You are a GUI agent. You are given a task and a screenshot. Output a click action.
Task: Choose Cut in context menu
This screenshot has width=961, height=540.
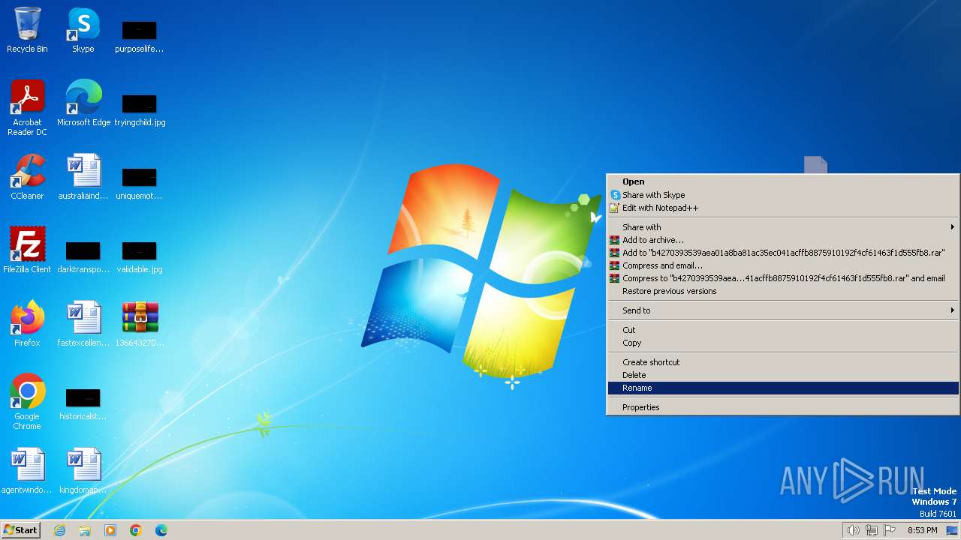coord(783,330)
